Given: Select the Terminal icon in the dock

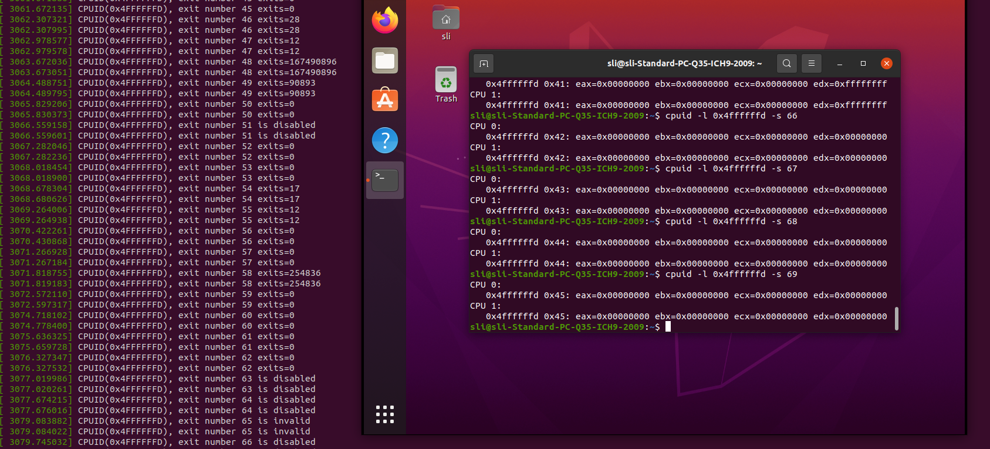Looking at the screenshot, I should click(x=385, y=180).
